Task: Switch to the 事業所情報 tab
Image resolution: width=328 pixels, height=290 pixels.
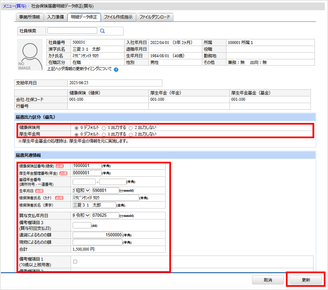Action: [x=30, y=17]
